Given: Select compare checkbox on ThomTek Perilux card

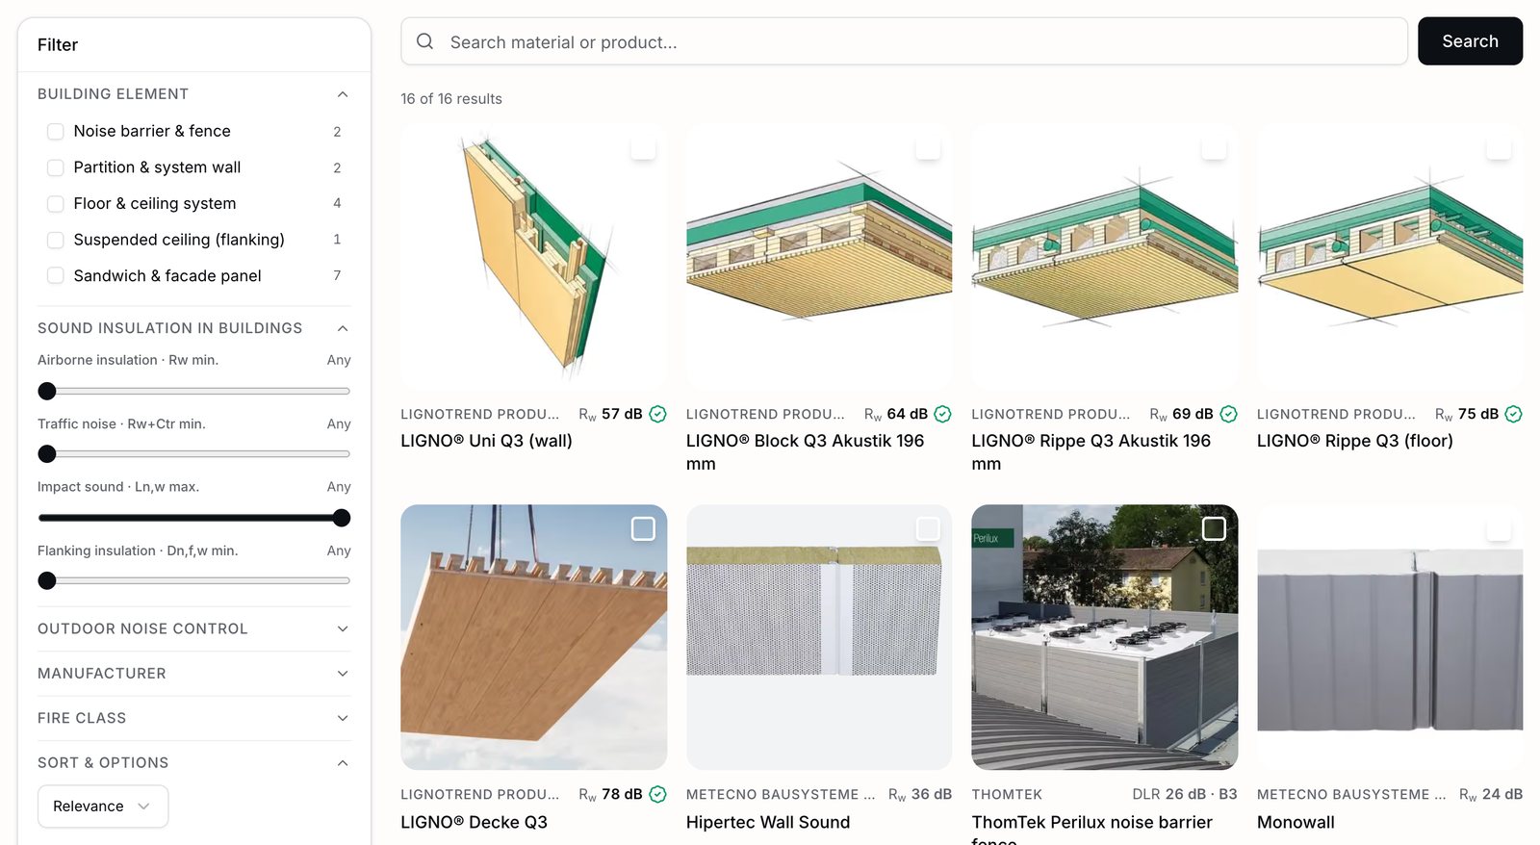Looking at the screenshot, I should (x=1214, y=528).
